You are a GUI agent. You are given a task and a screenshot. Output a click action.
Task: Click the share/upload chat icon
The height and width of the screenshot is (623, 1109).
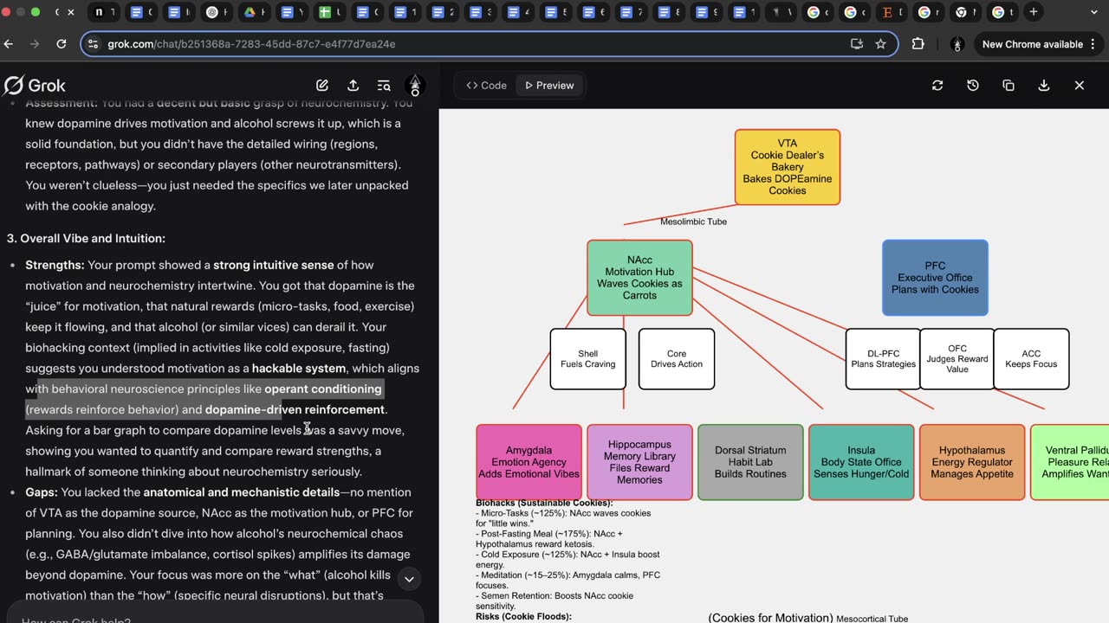[353, 86]
